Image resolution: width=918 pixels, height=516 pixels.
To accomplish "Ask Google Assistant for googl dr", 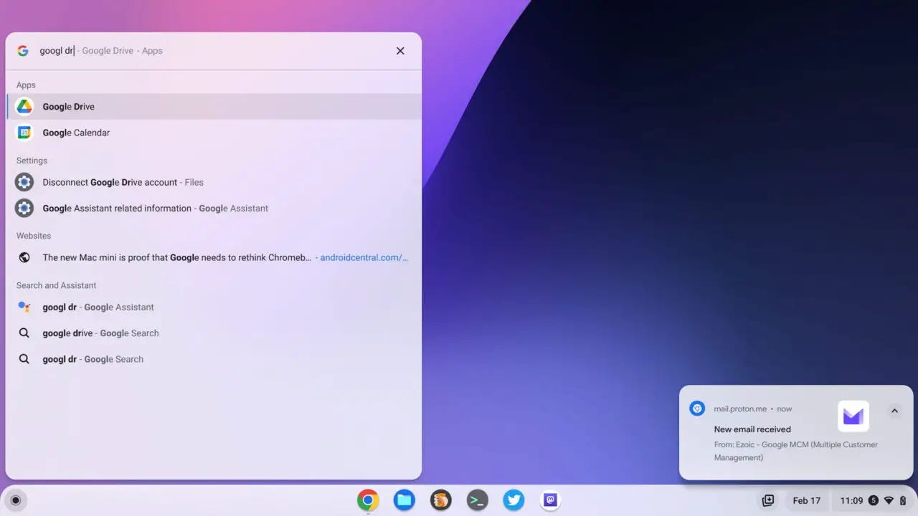I will [x=214, y=307].
